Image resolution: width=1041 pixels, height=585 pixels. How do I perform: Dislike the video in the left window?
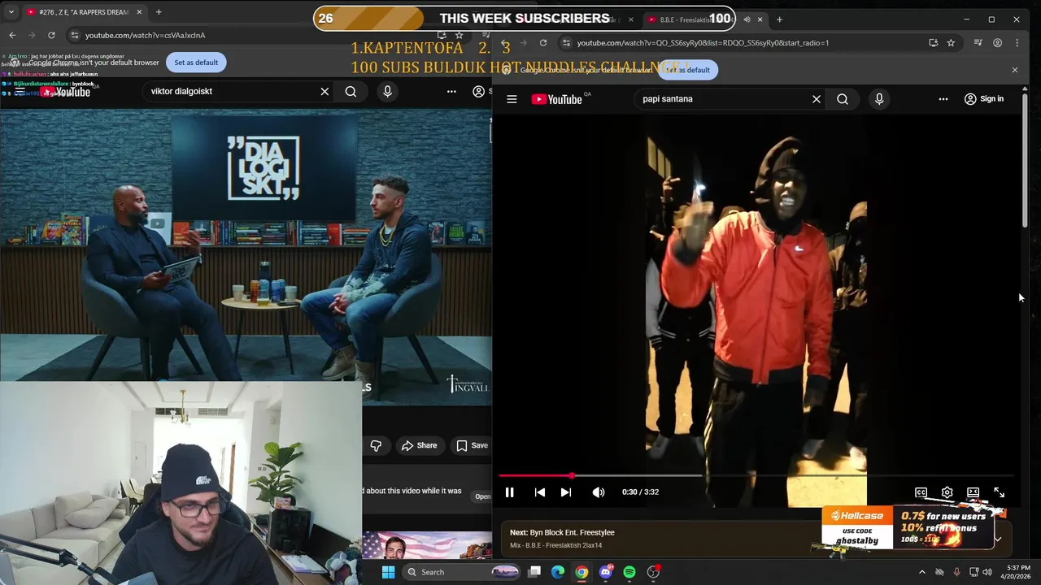tap(376, 445)
